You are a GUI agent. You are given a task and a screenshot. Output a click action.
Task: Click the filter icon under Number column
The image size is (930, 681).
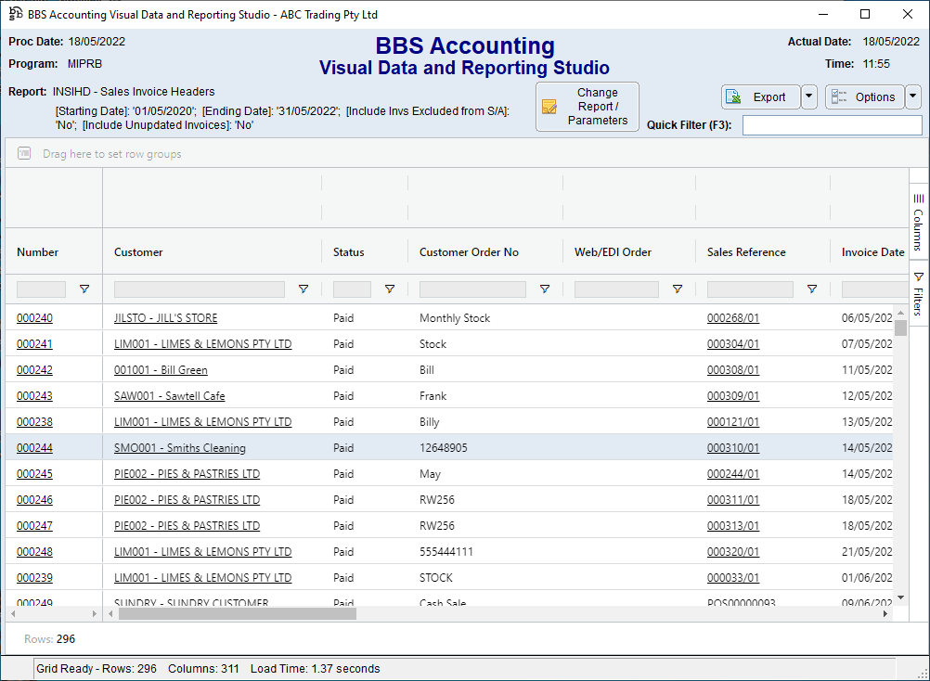coord(84,289)
